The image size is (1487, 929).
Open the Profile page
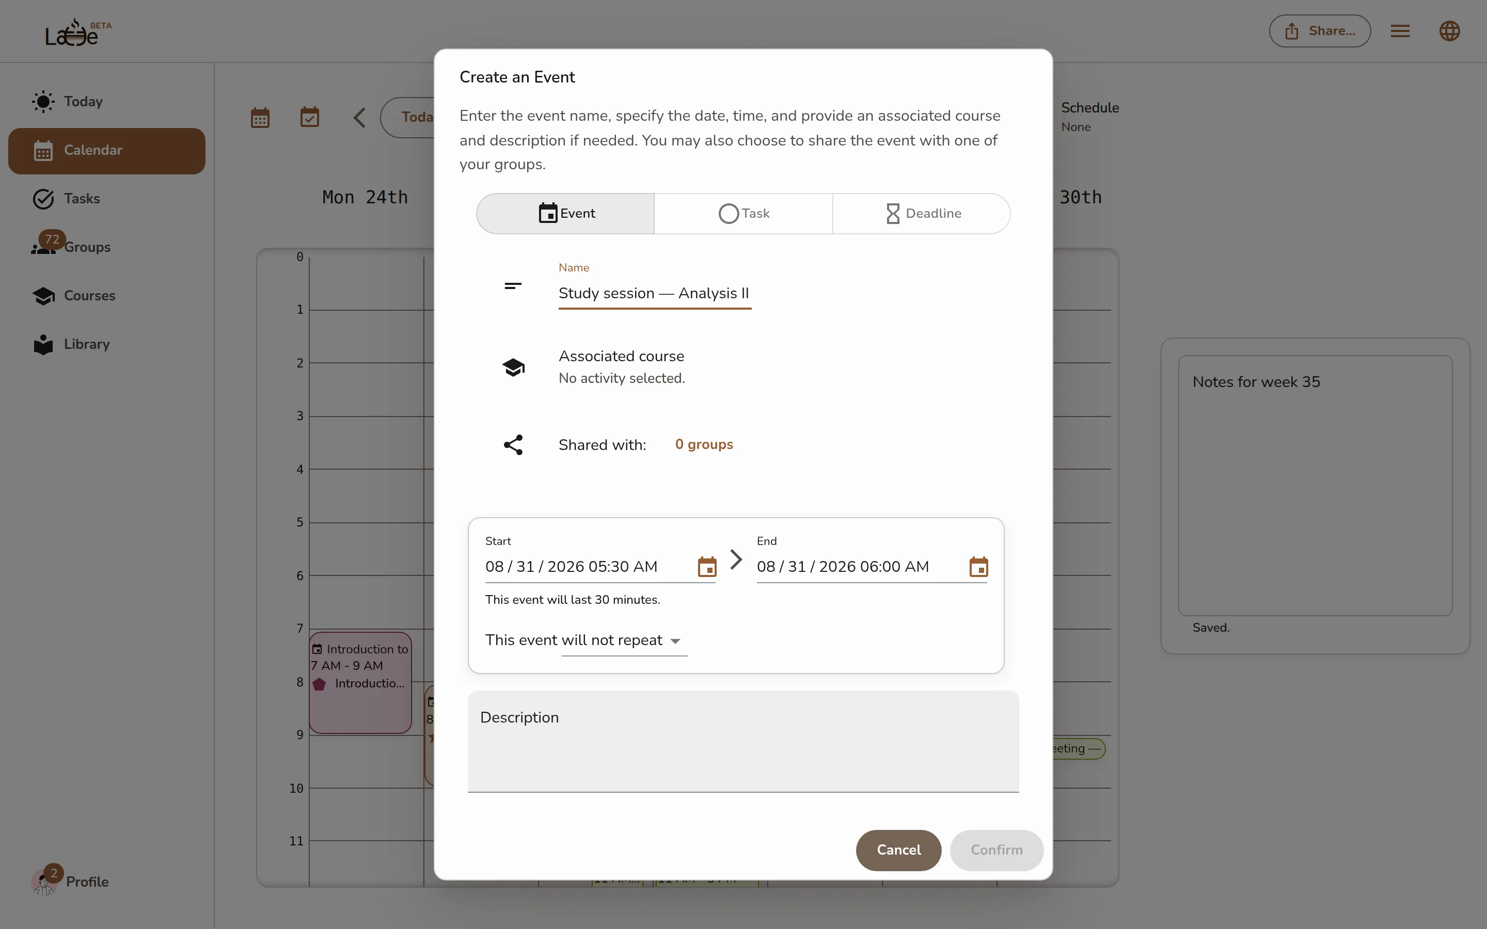point(87,882)
